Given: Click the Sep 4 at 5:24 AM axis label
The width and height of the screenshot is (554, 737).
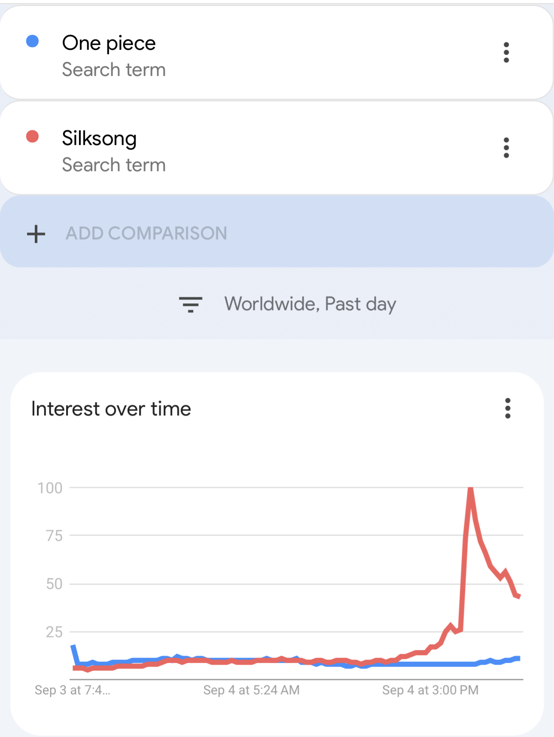Looking at the screenshot, I should point(251,690).
